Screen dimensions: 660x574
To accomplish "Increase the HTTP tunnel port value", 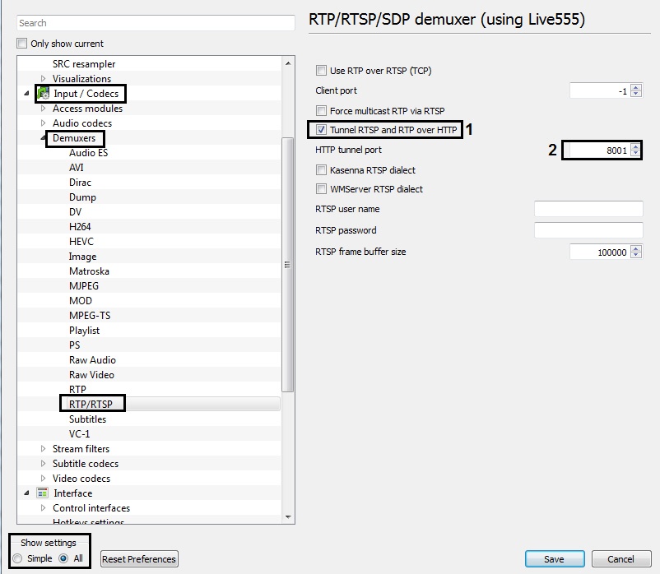I will coord(636,147).
